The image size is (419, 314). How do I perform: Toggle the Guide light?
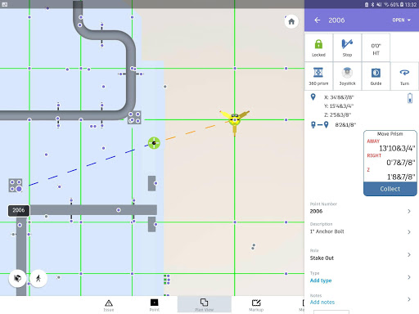point(376,76)
